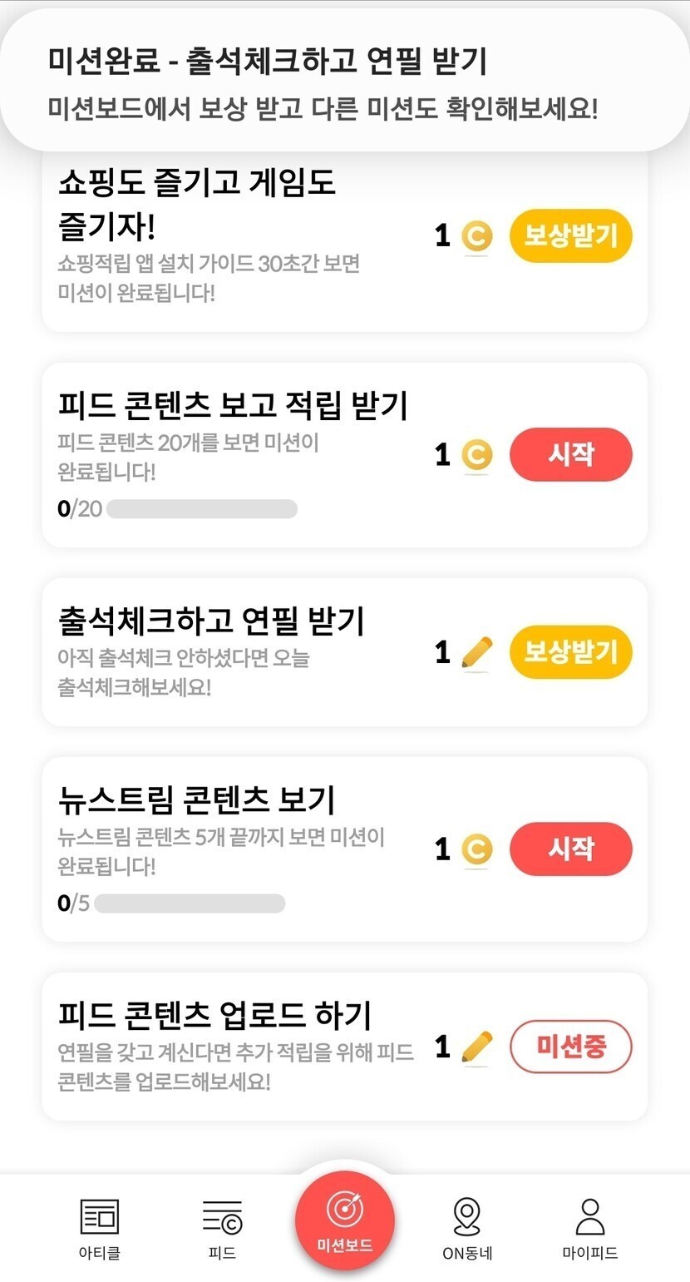This screenshot has width=690, height=1282.
Task: Tap the 미션보드 target icon
Action: click(344, 1210)
